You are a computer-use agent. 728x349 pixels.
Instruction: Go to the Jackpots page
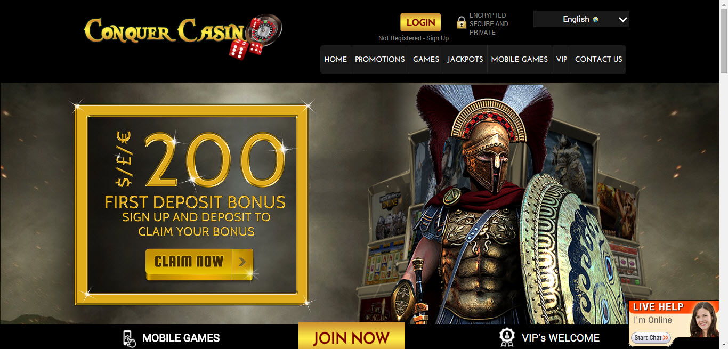[465, 59]
